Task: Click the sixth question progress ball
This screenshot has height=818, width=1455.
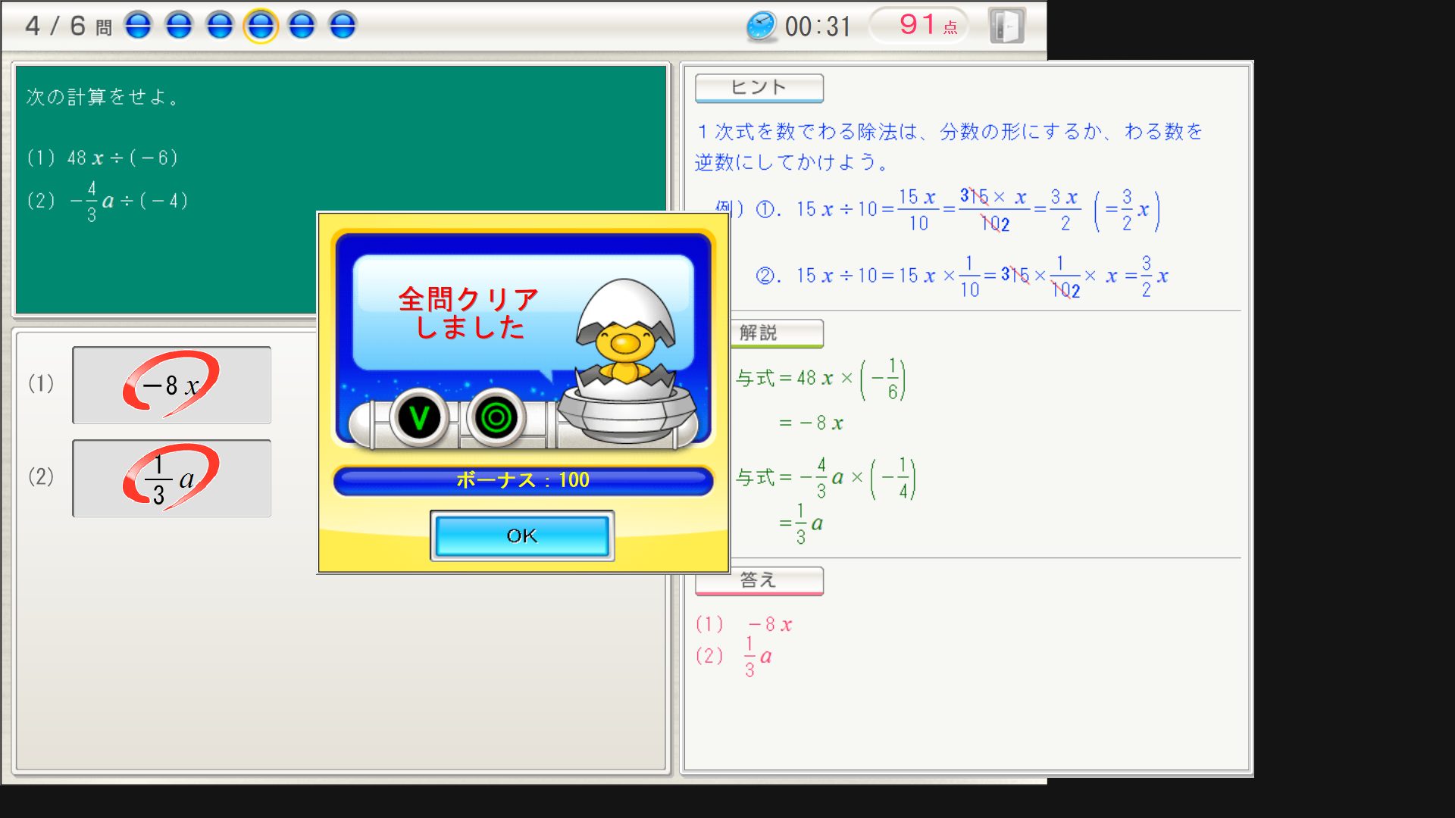Action: coord(343,26)
